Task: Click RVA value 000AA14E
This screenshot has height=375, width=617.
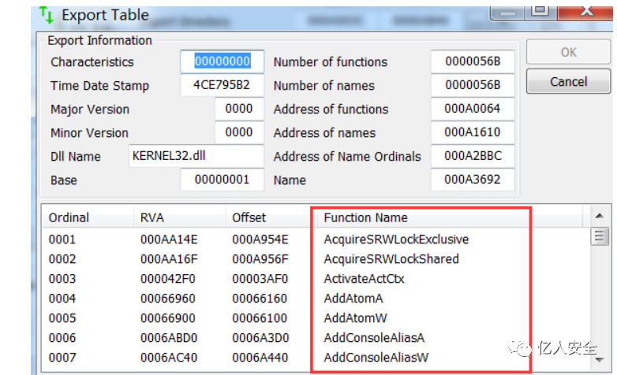Action: pos(169,239)
